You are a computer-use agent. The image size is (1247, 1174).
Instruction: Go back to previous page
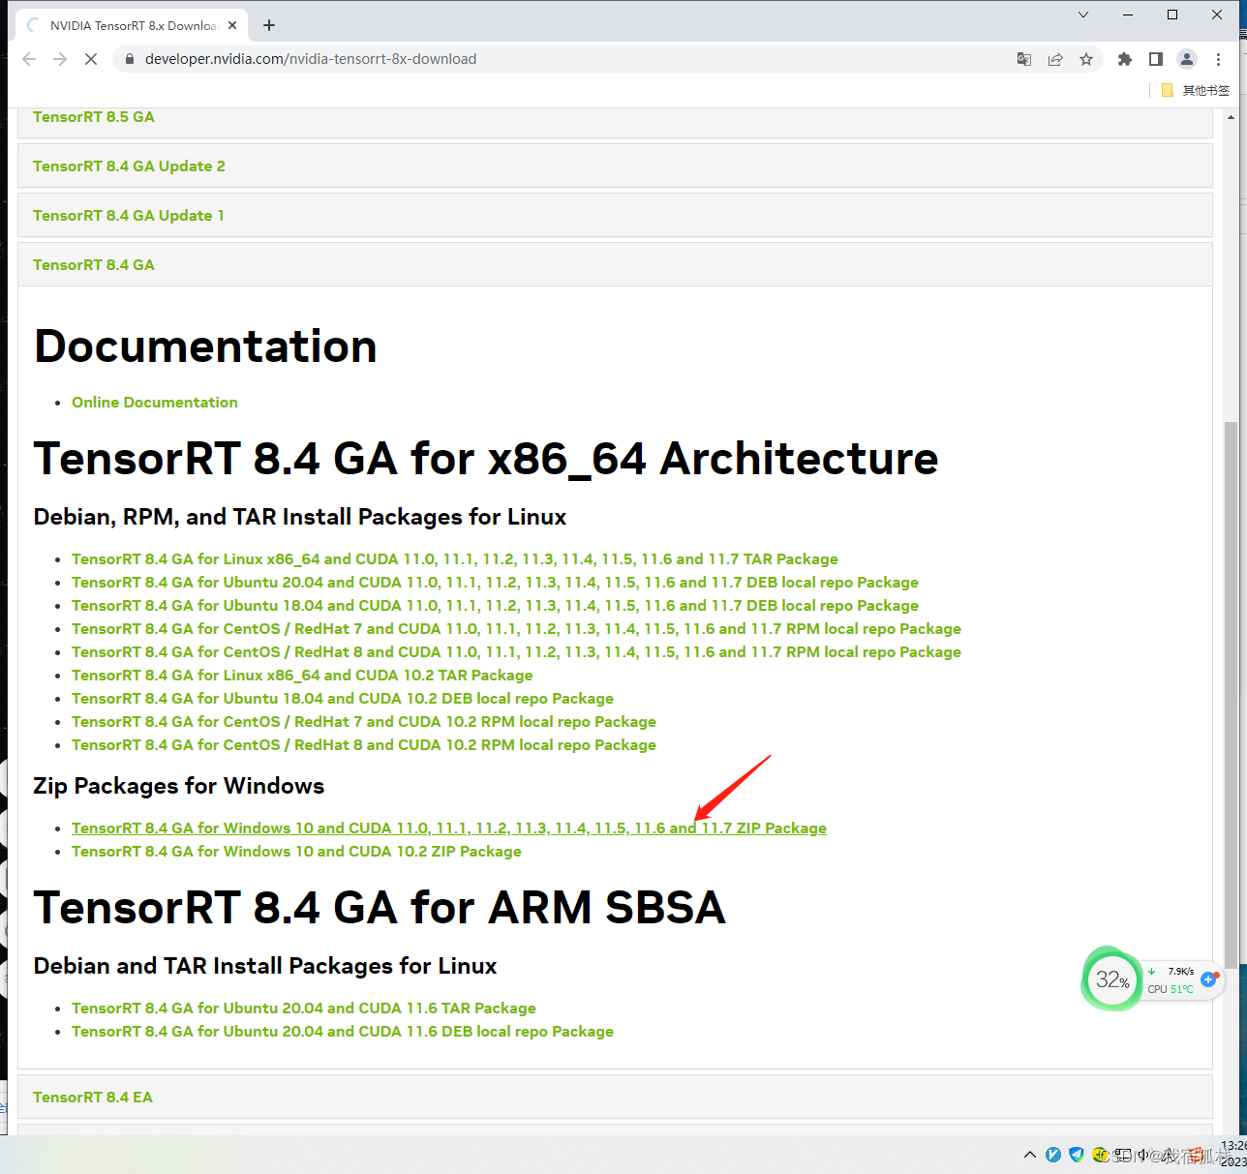(x=29, y=59)
